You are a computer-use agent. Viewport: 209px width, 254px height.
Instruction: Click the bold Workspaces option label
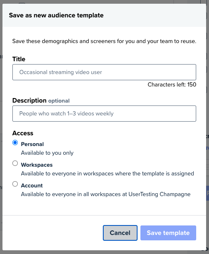tap(37, 165)
